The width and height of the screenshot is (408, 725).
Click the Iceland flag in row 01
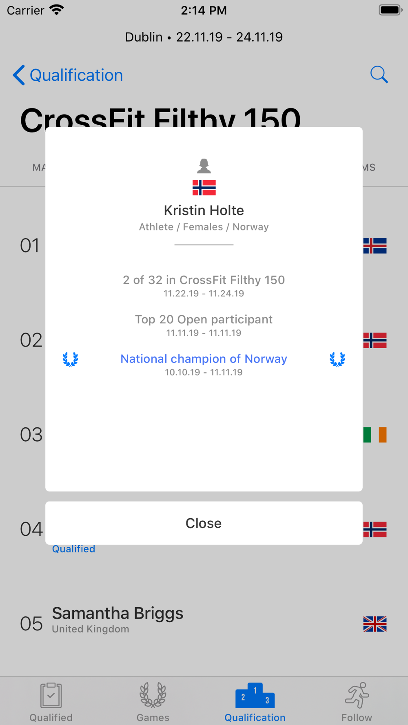point(375,246)
